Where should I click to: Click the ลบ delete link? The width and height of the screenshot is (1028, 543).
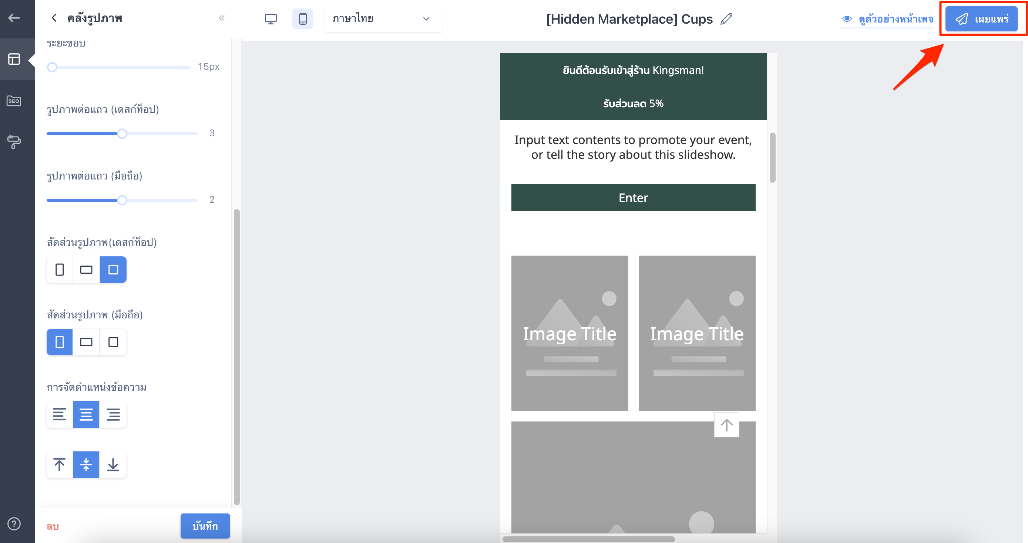[x=53, y=526]
